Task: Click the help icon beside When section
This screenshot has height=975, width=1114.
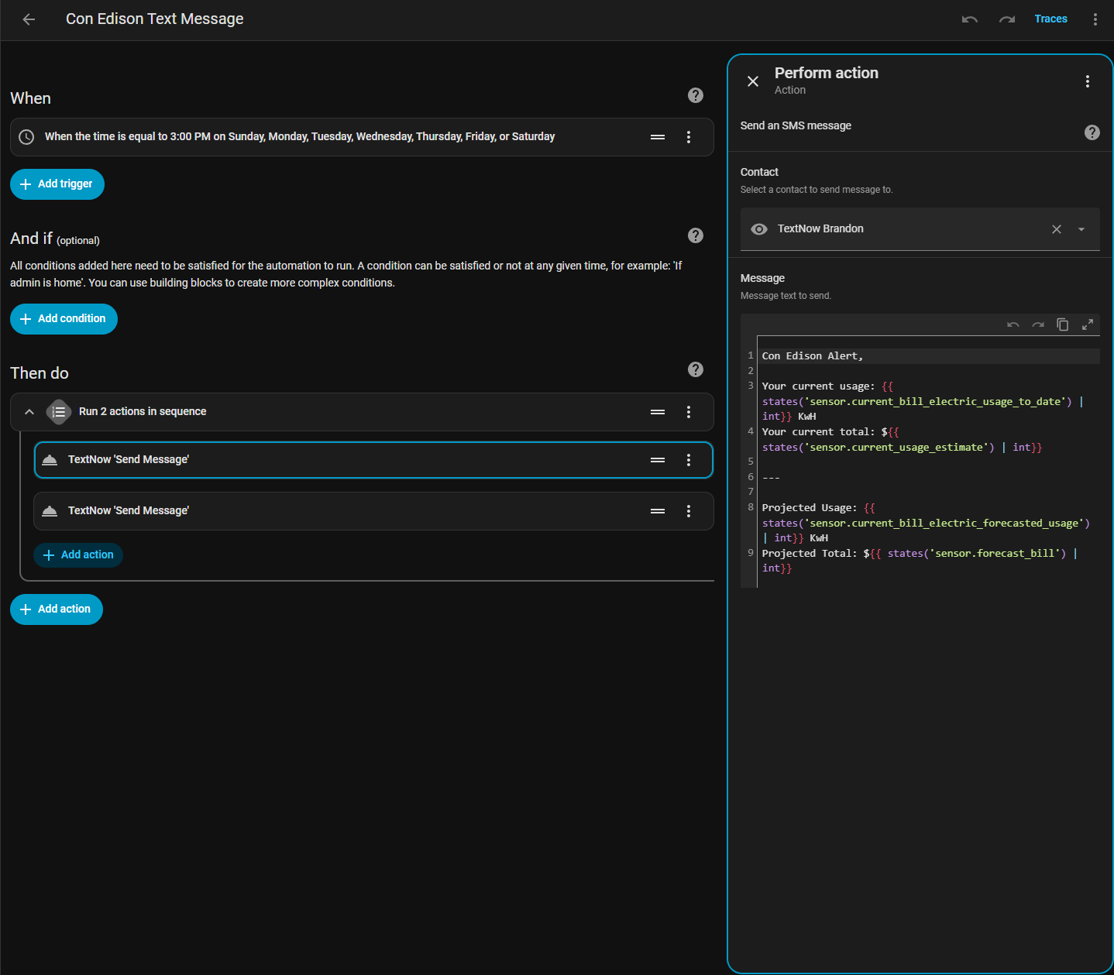Action: tap(695, 95)
